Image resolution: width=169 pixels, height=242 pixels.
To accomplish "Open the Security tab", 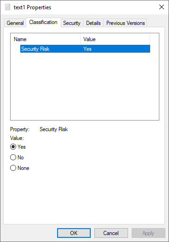I will (x=72, y=23).
